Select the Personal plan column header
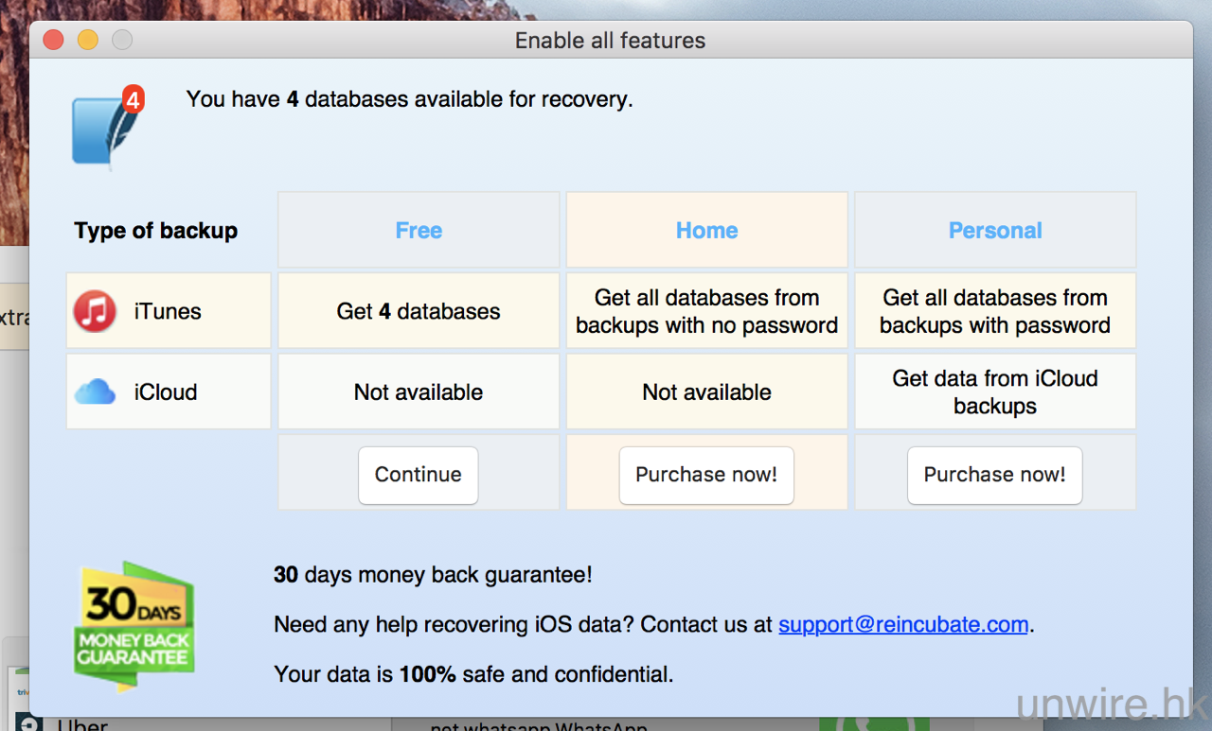 coord(994,231)
